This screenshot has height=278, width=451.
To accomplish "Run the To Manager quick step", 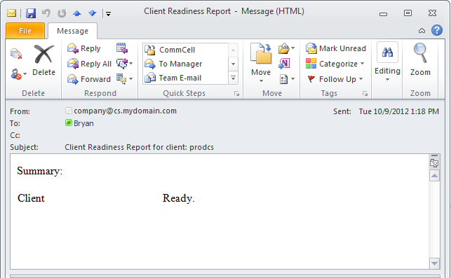I will pyautogui.click(x=185, y=64).
